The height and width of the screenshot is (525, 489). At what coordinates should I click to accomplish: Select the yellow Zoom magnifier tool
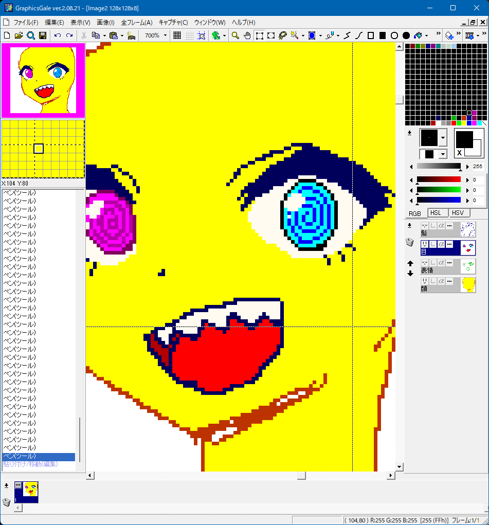click(236, 35)
